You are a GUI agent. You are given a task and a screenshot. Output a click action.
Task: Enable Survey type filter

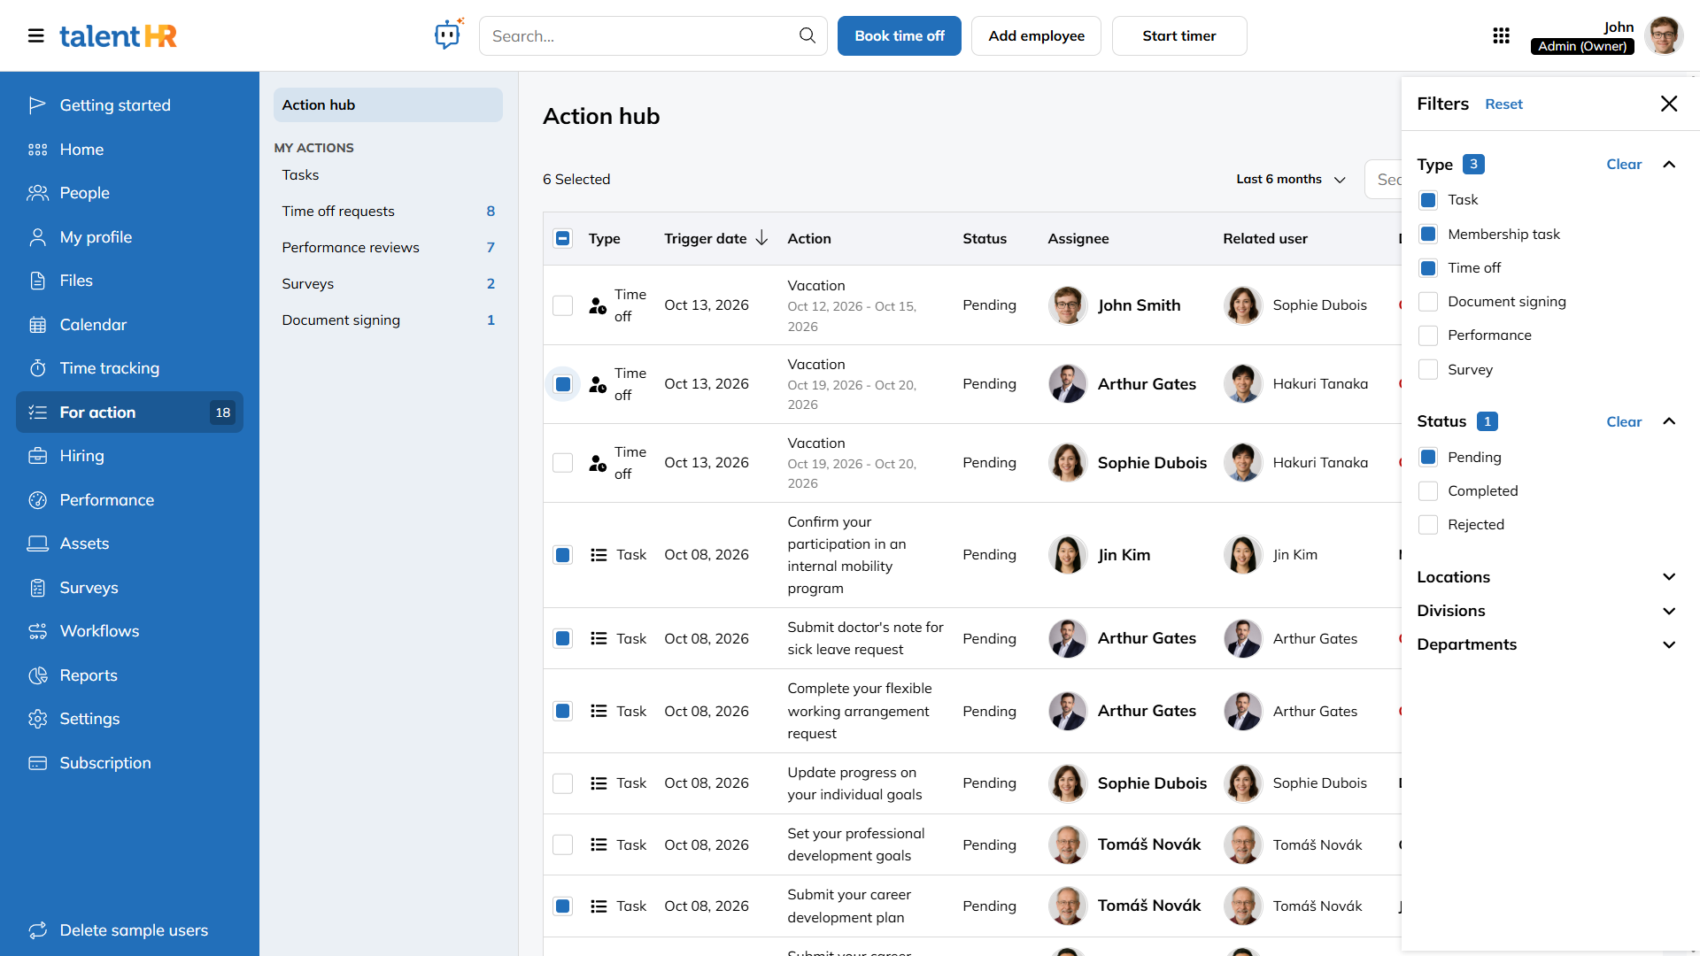click(1428, 369)
